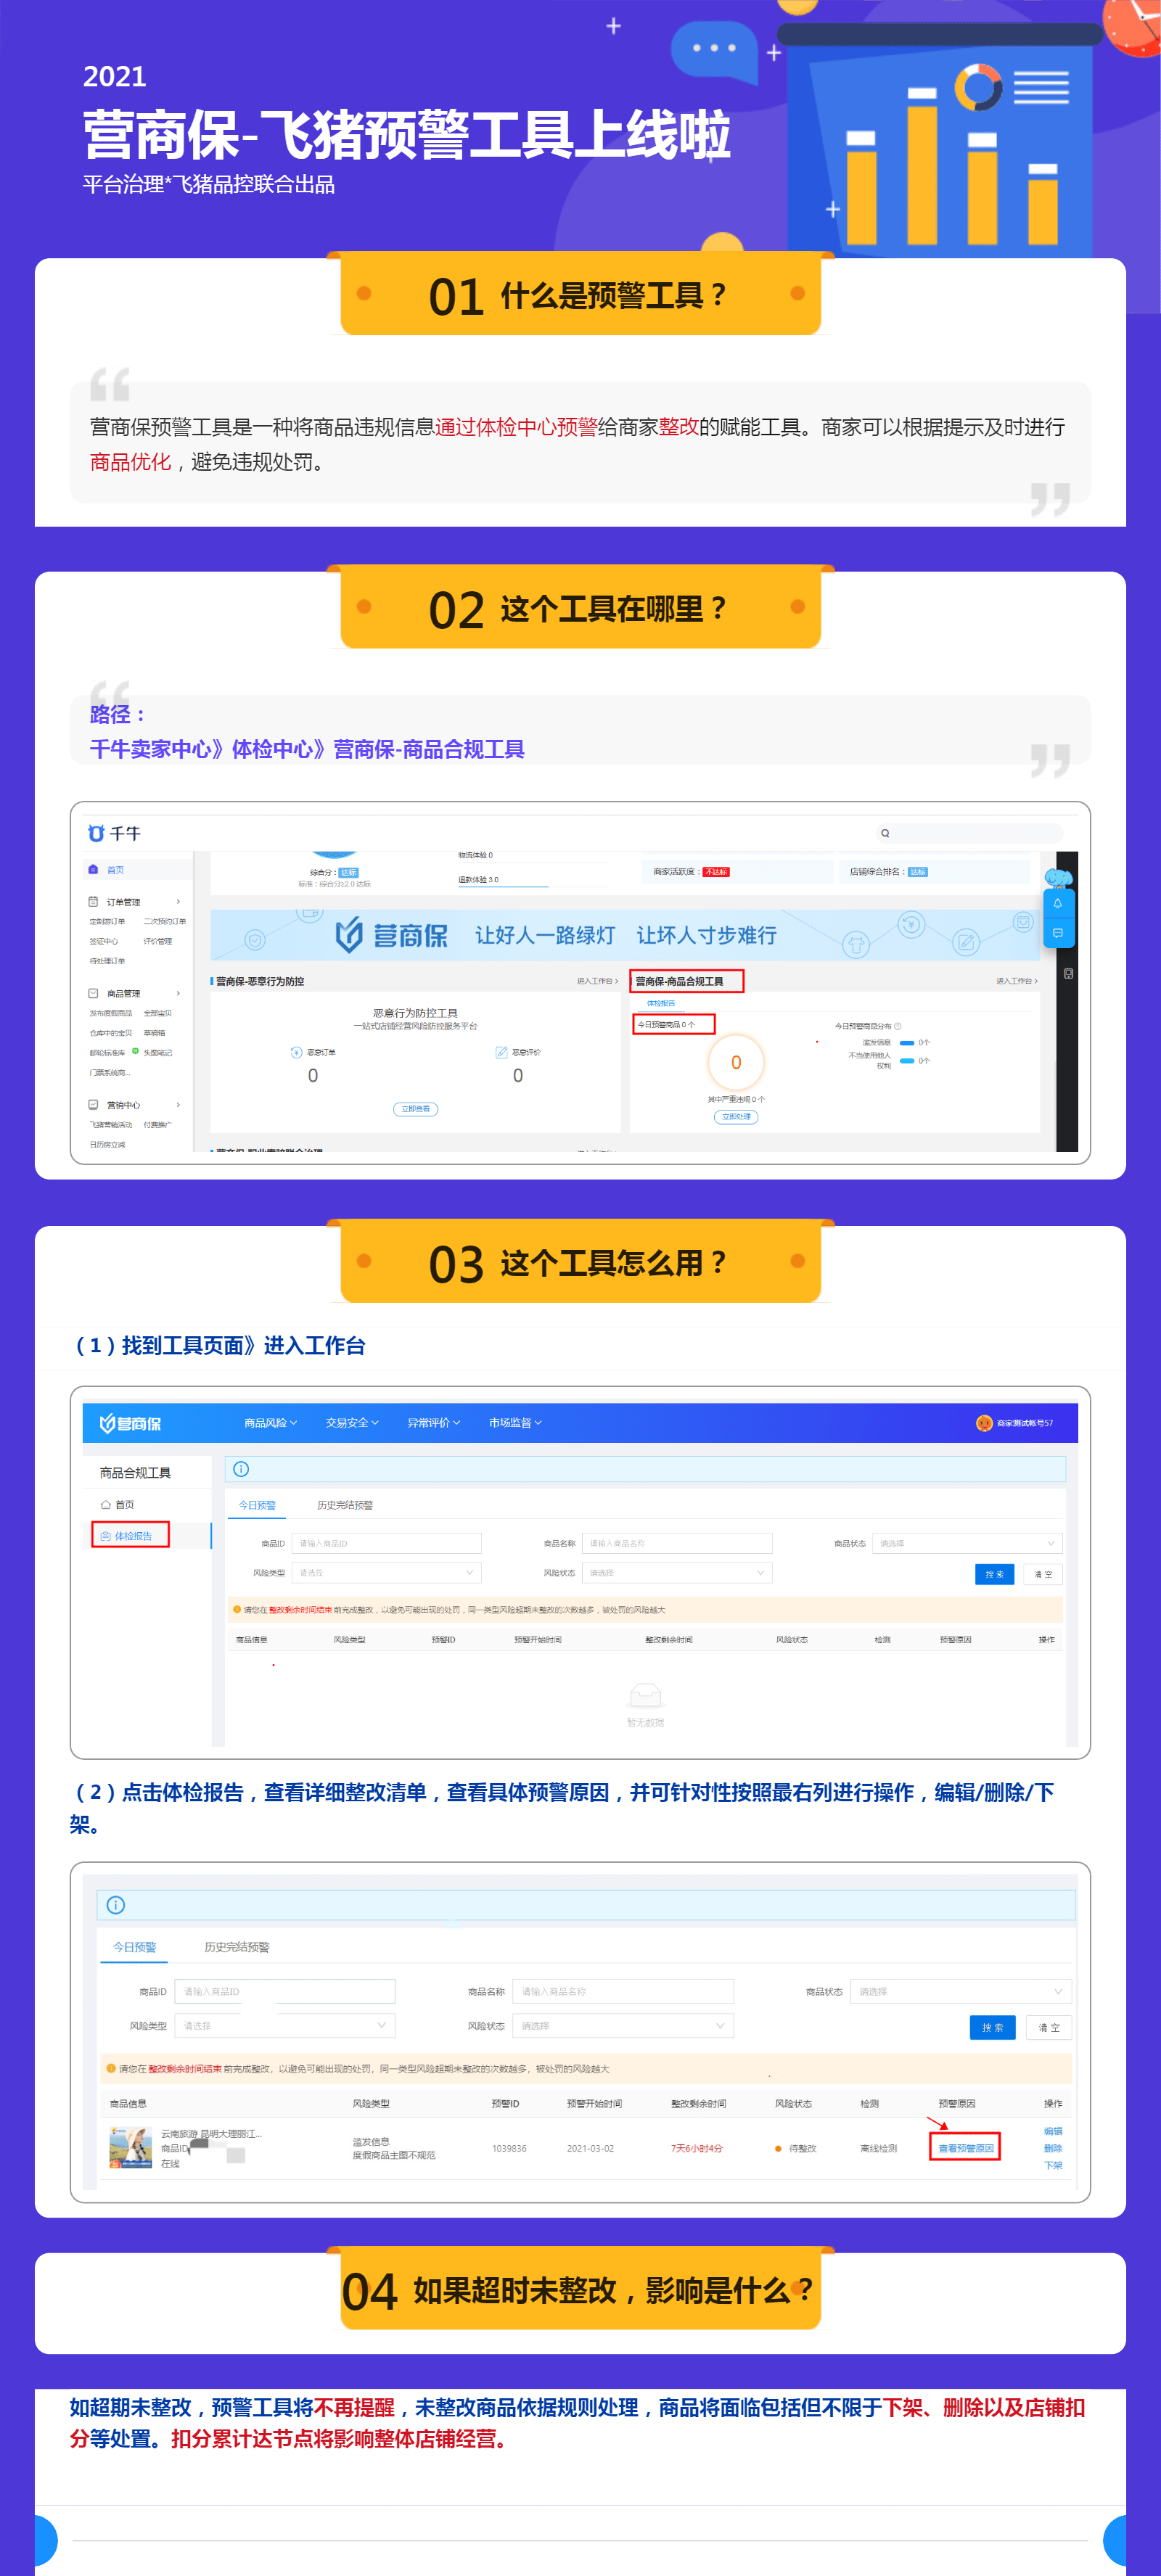The height and width of the screenshot is (2576, 1161).
Task: Open the 商品状态 dropdown in the detail list
Action: pos(961,1991)
